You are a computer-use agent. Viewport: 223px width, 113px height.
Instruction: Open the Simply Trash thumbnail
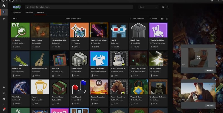[138, 30]
